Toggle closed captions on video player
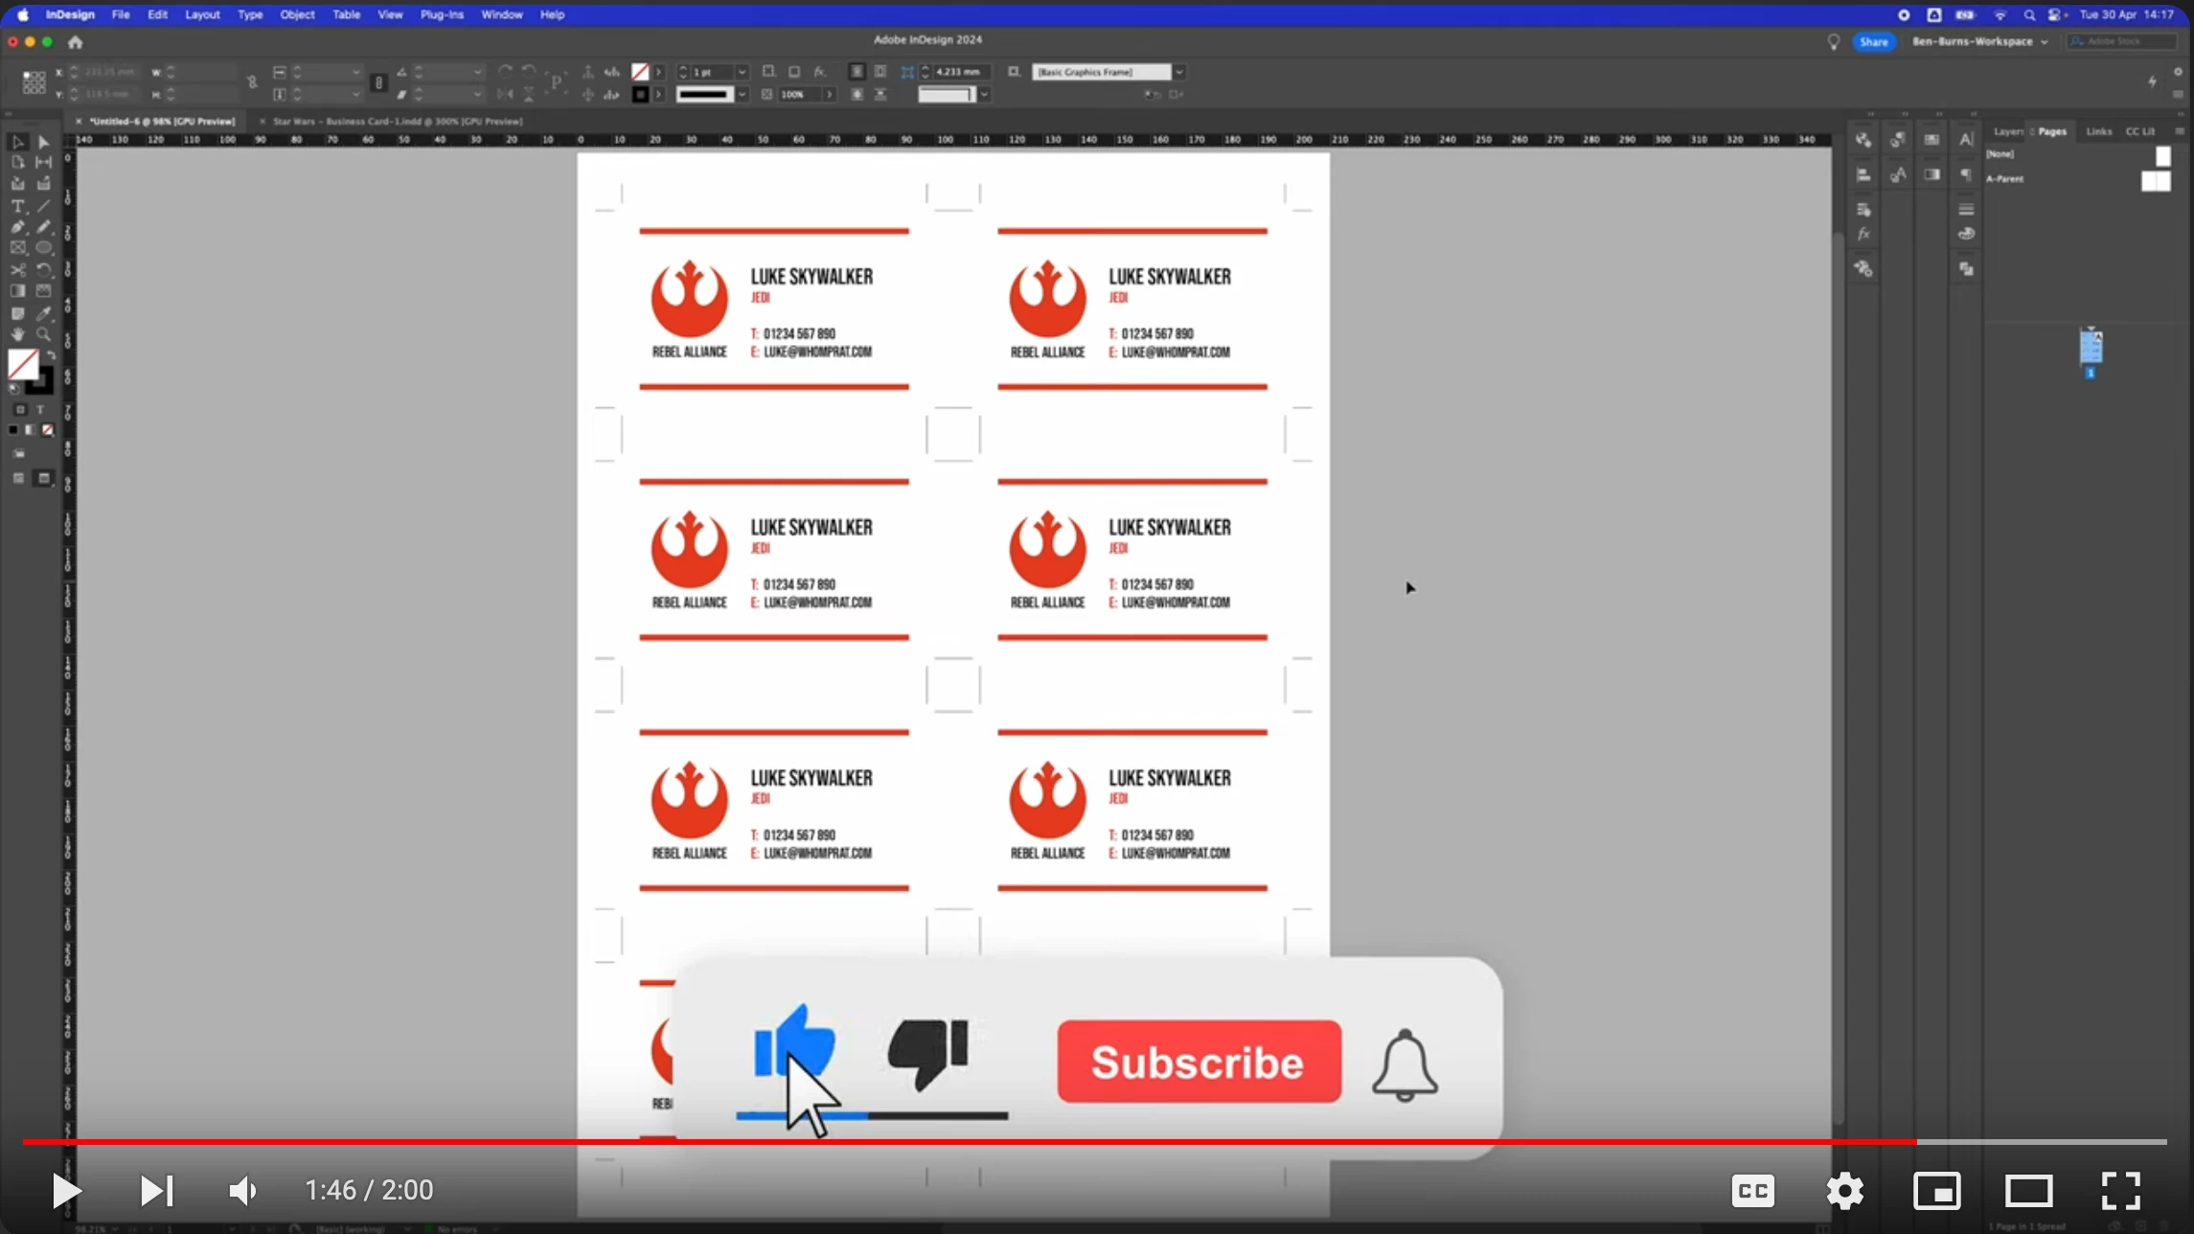Image resolution: width=2194 pixels, height=1234 pixels. tap(1752, 1190)
